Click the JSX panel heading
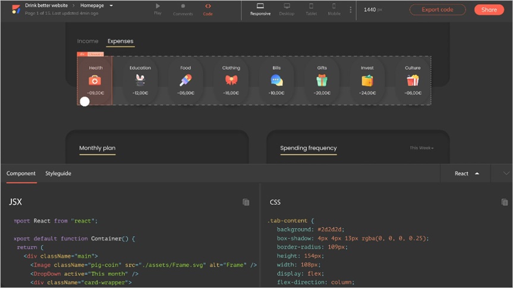This screenshot has width=513, height=288. tap(15, 202)
